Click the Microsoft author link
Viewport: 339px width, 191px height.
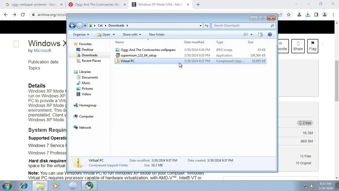tap(42, 50)
